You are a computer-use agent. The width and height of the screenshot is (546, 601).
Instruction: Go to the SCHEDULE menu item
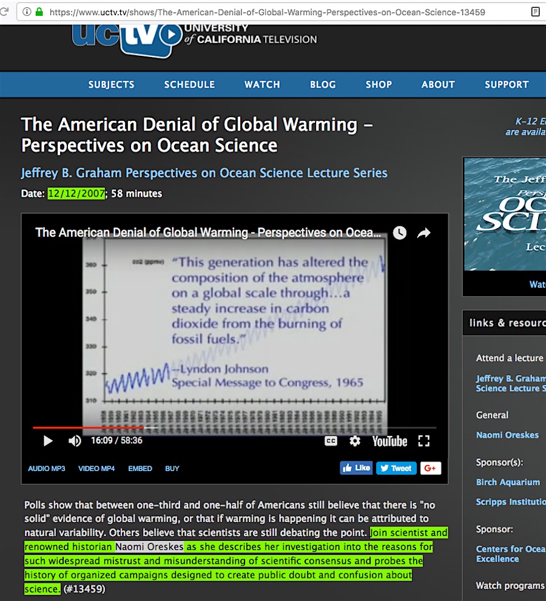(189, 84)
